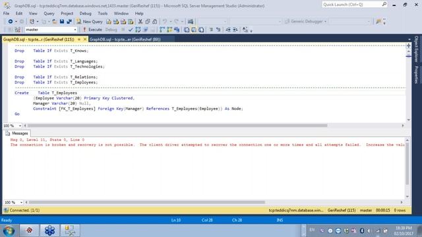This screenshot has width=422, height=237.
Task: Click the Change Connection icon
Action: pos(18,30)
